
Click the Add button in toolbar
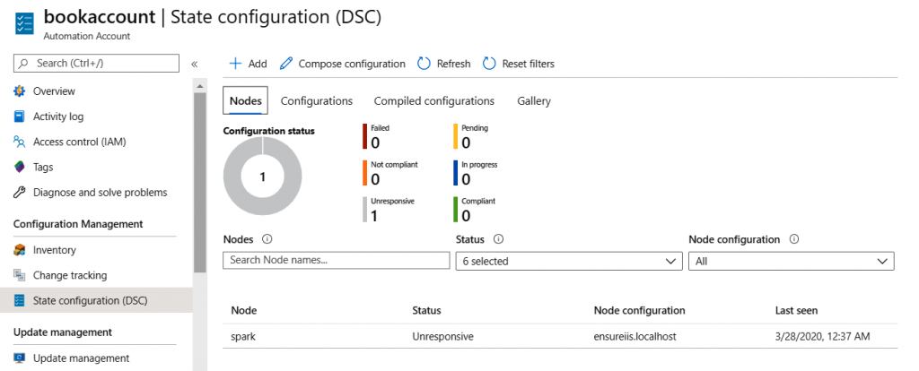tap(248, 64)
